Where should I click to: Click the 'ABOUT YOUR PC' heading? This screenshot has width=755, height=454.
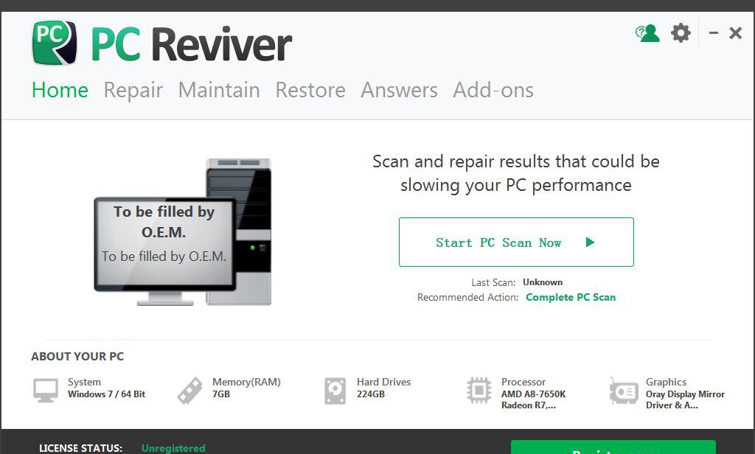[77, 357]
